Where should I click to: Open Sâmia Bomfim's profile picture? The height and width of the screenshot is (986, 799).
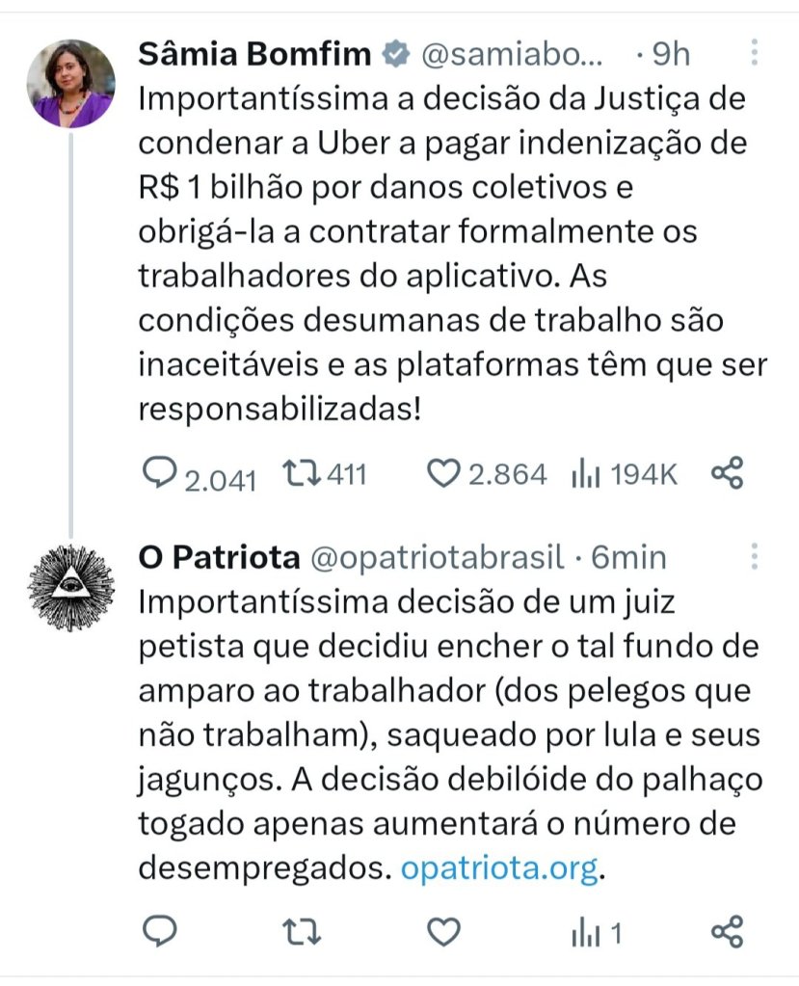(x=70, y=84)
